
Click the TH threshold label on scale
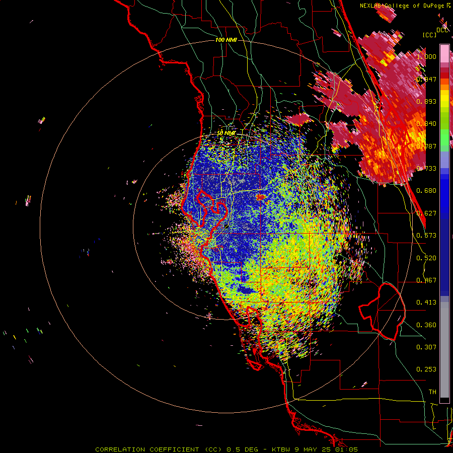point(432,392)
